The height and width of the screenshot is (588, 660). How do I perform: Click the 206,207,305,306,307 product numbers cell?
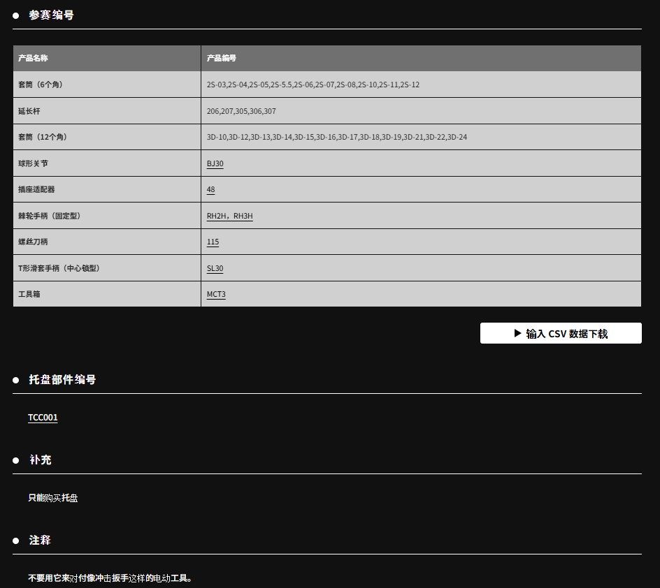click(241, 111)
